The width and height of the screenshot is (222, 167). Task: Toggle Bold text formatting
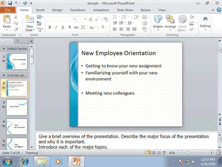(x=50, y=27)
